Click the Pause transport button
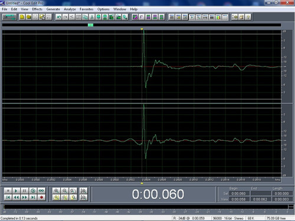 [24, 190]
